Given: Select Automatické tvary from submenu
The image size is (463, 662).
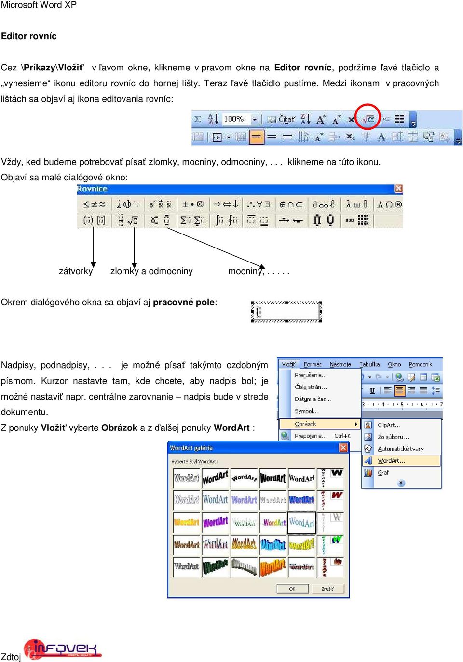Looking at the screenshot, I should point(402,449).
